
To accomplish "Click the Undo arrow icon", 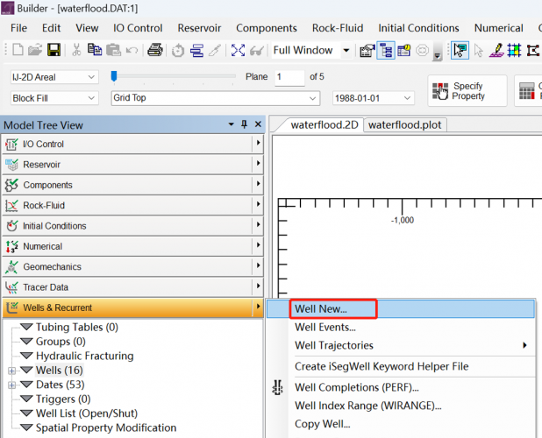I will click(x=132, y=51).
